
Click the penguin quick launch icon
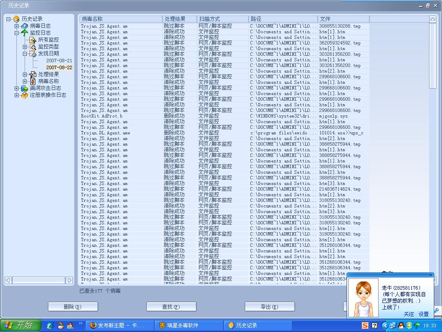tap(60, 326)
